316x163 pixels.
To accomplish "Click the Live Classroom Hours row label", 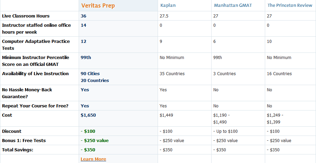I will tap(26, 16).
